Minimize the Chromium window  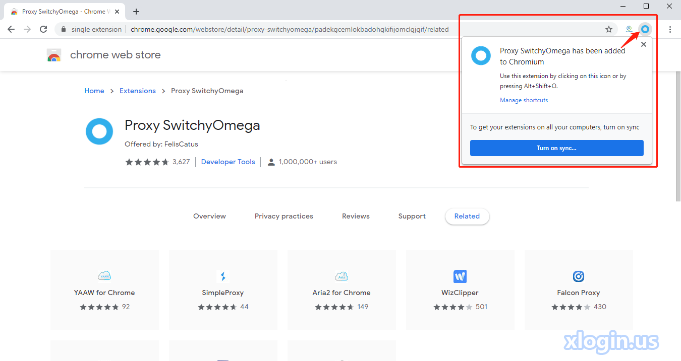point(623,6)
